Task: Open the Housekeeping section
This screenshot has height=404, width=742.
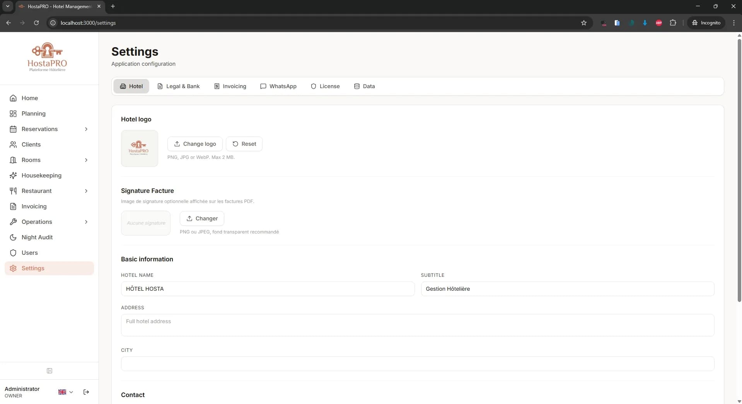Action: click(41, 175)
